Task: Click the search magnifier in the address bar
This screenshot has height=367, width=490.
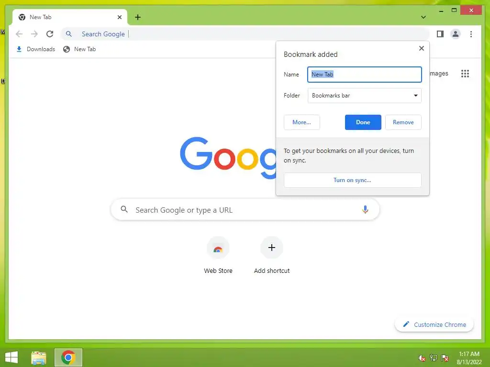Action: 69,34
